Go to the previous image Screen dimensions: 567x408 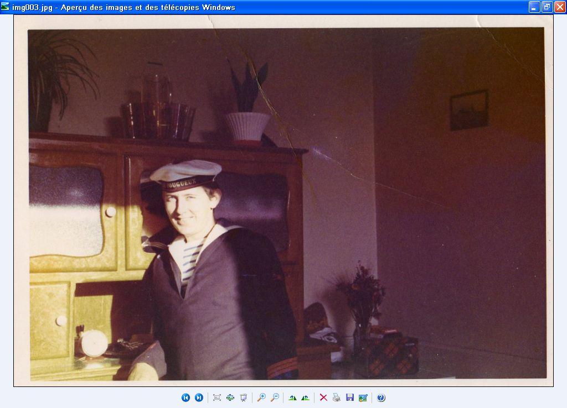[185, 397]
